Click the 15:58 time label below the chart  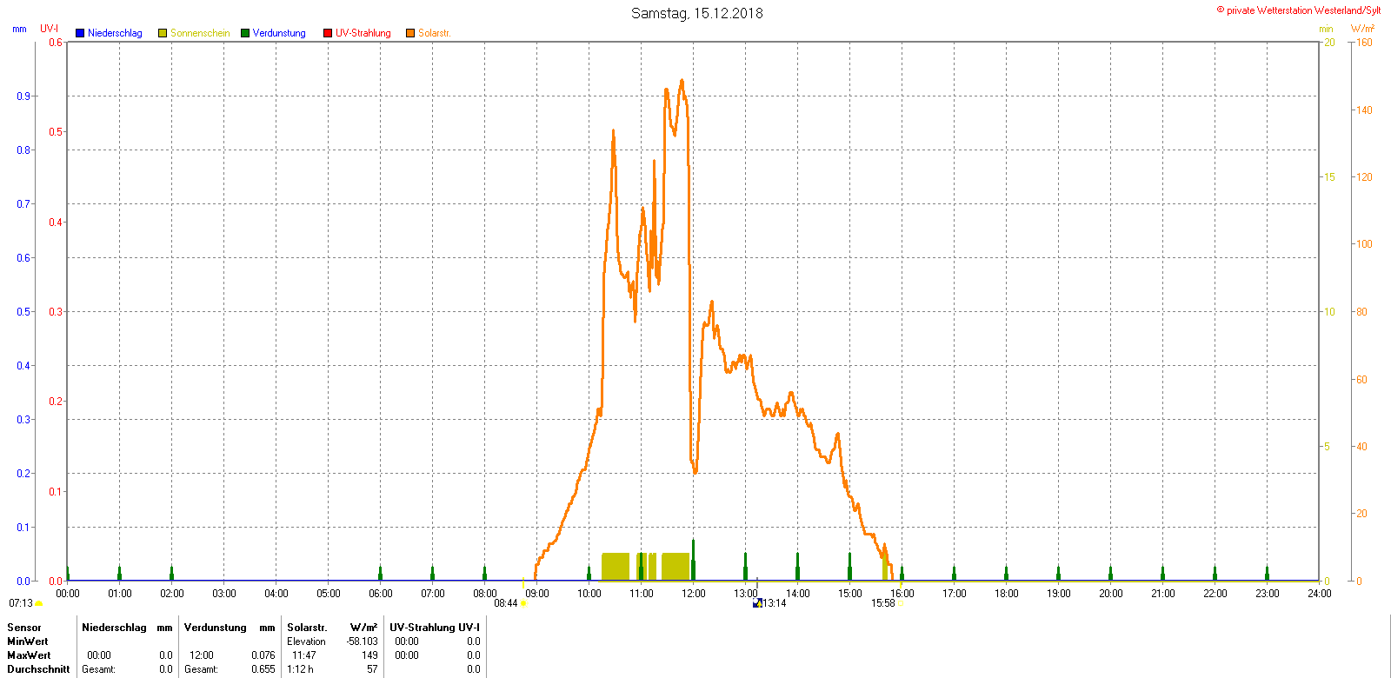(x=883, y=603)
